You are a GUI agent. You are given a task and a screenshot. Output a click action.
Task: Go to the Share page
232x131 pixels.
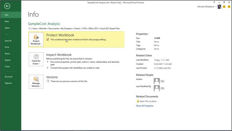[7, 54]
